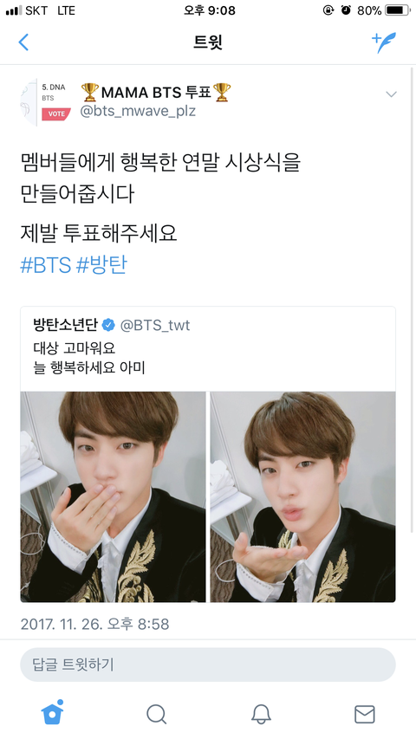The height and width of the screenshot is (739, 416).
Task: Open the right photo blowing a kiss
Action: [x=302, y=496]
